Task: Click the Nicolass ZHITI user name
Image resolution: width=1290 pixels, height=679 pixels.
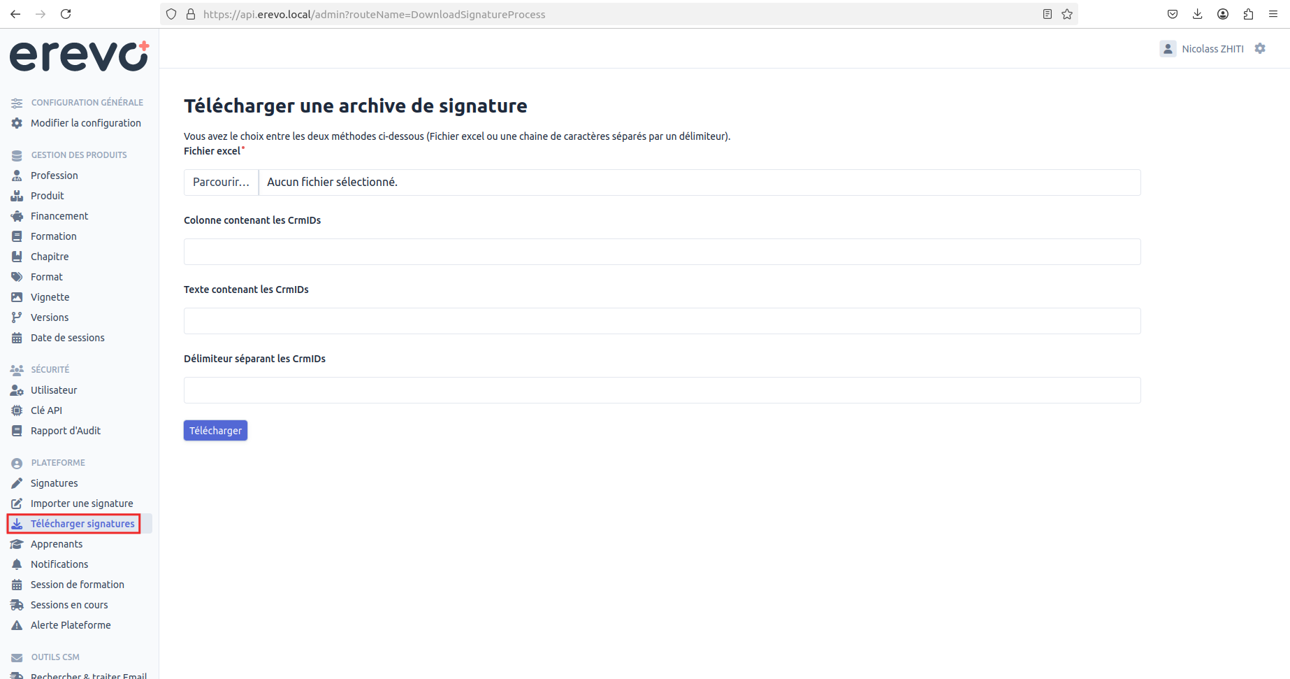Action: click(1212, 49)
